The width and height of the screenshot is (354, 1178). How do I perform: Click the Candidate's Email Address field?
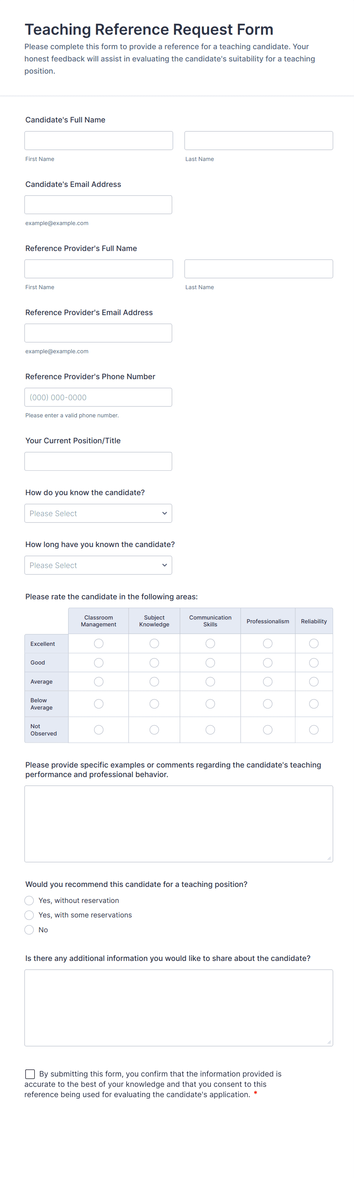98,204
